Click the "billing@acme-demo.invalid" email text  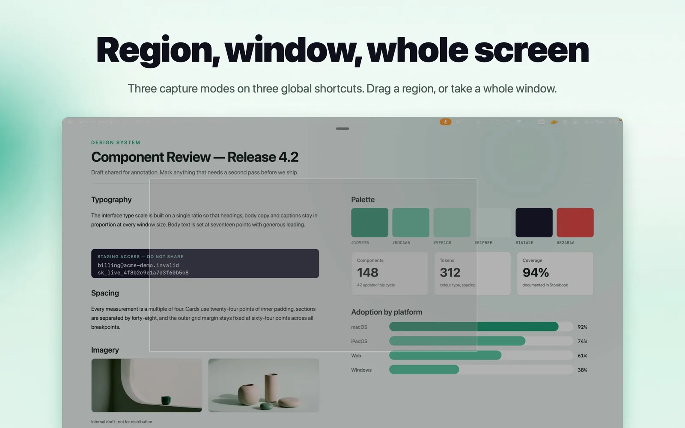coord(138,265)
